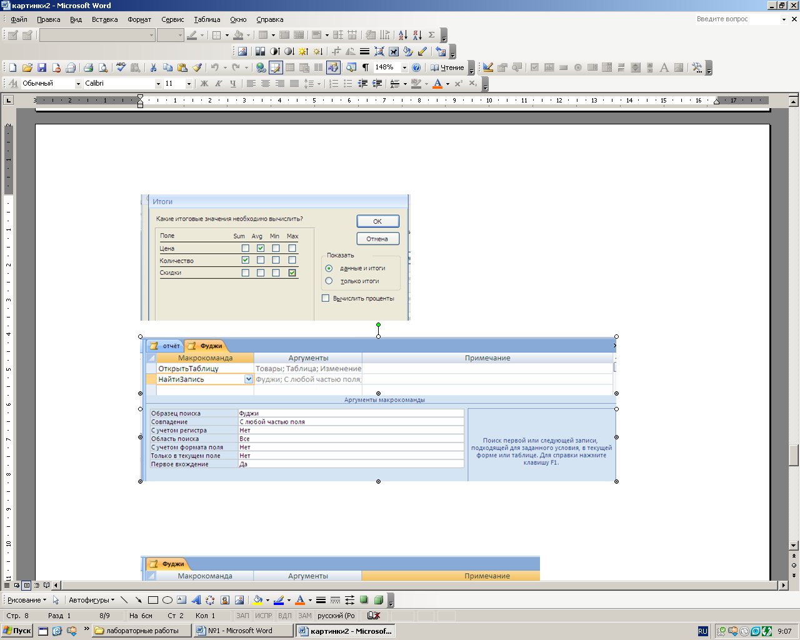Viewport: 800px width, 640px height.
Task: Click Insert Picture on Picture toolbar
Action: [x=242, y=51]
